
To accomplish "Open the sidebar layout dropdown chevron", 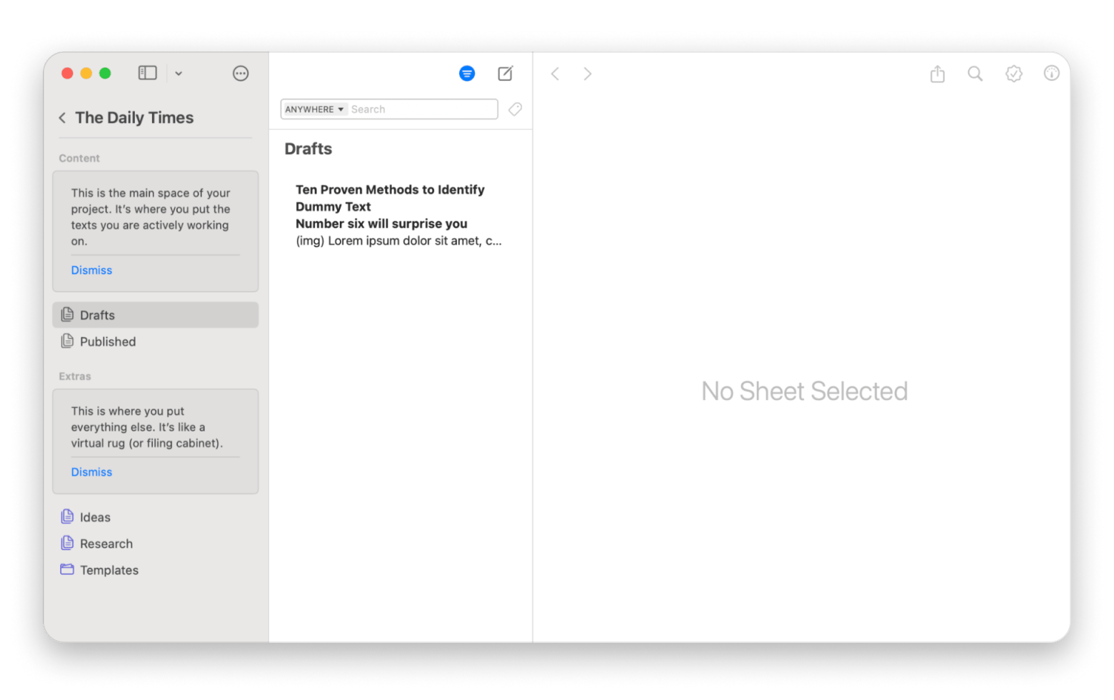I will tap(179, 74).
